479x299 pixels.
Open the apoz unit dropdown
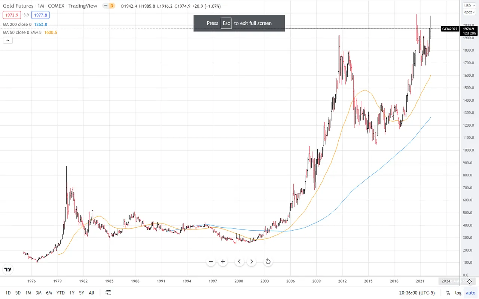[469, 12]
